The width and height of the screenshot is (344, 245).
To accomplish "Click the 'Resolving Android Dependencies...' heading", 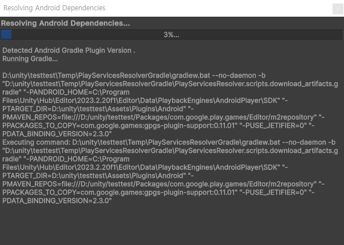I will (x=66, y=23).
